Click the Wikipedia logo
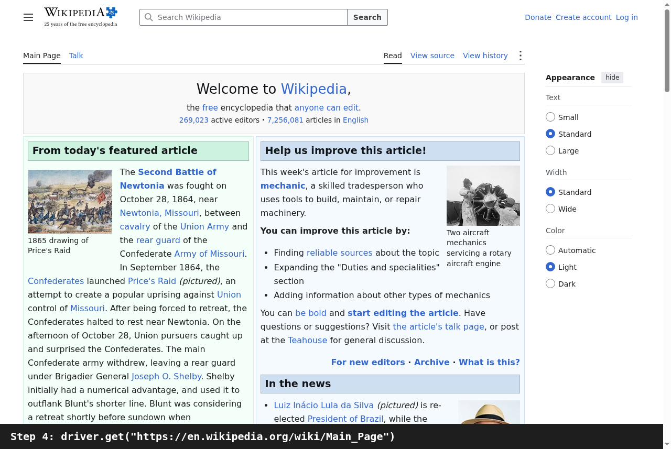 (81, 17)
